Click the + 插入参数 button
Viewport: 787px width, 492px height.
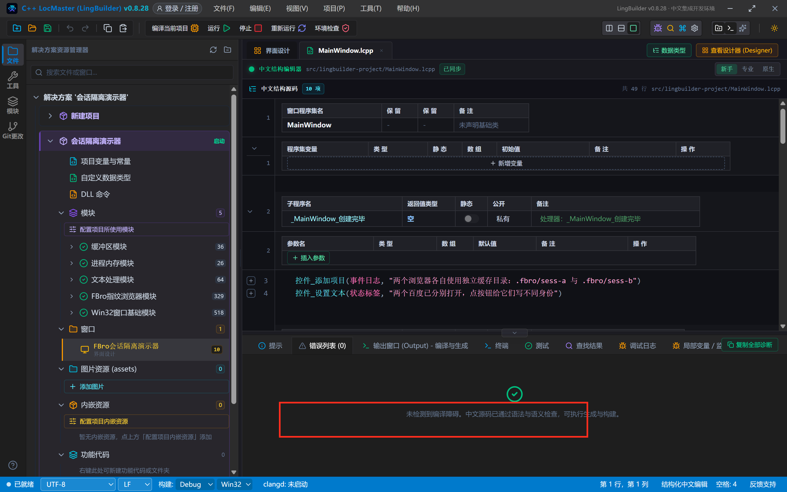[x=308, y=258]
